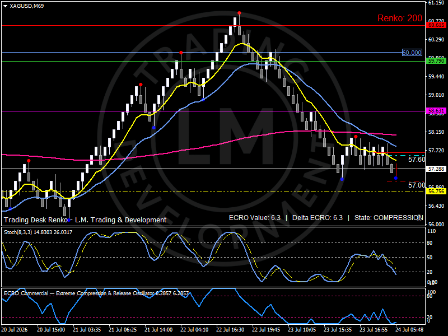448x336 pixels.
Task: Click the '22 Jul 19:45' time label
Action: (x=266, y=329)
